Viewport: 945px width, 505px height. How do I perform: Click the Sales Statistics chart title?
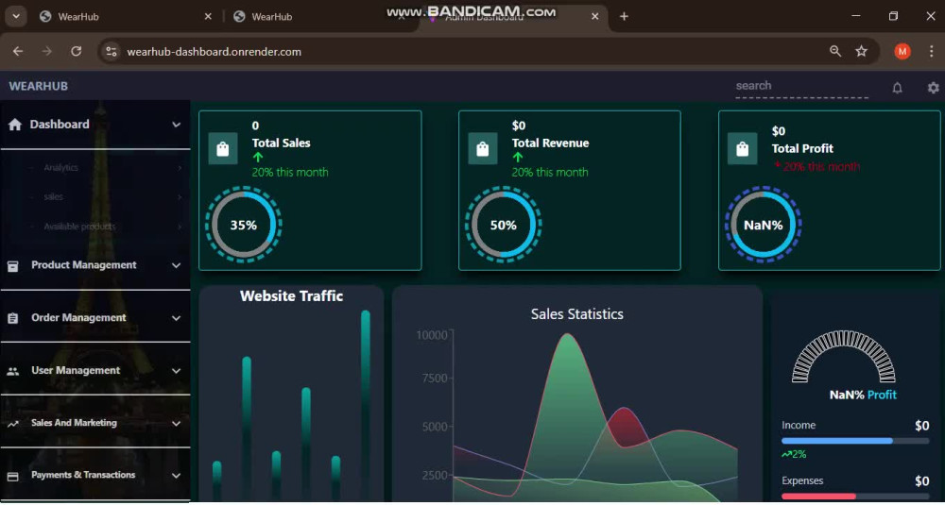coord(576,314)
